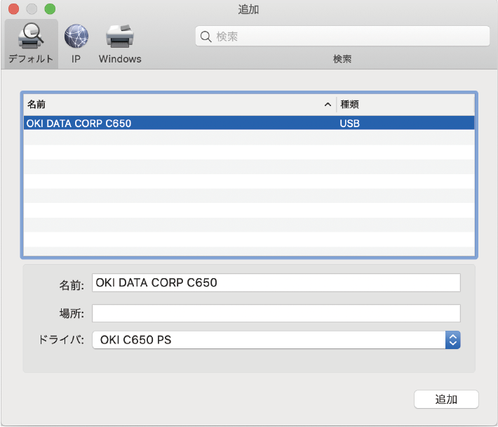Screen dimensions: 498x427
Task: Focus the 検索 search field
Action: click(342, 37)
